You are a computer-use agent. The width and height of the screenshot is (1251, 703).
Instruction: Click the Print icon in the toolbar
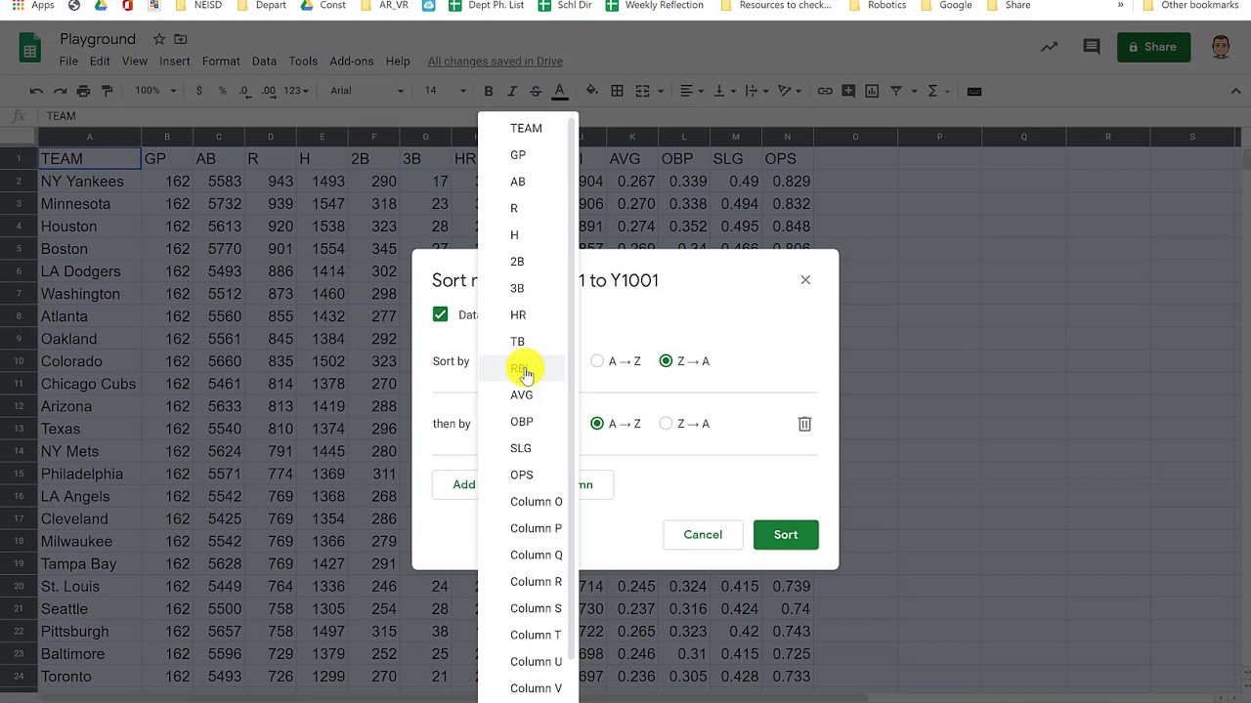coord(83,91)
